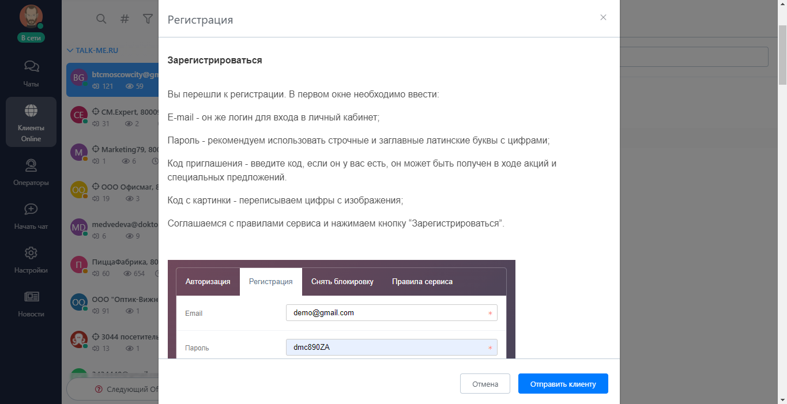Select the Снять блокировку tab

(342, 282)
